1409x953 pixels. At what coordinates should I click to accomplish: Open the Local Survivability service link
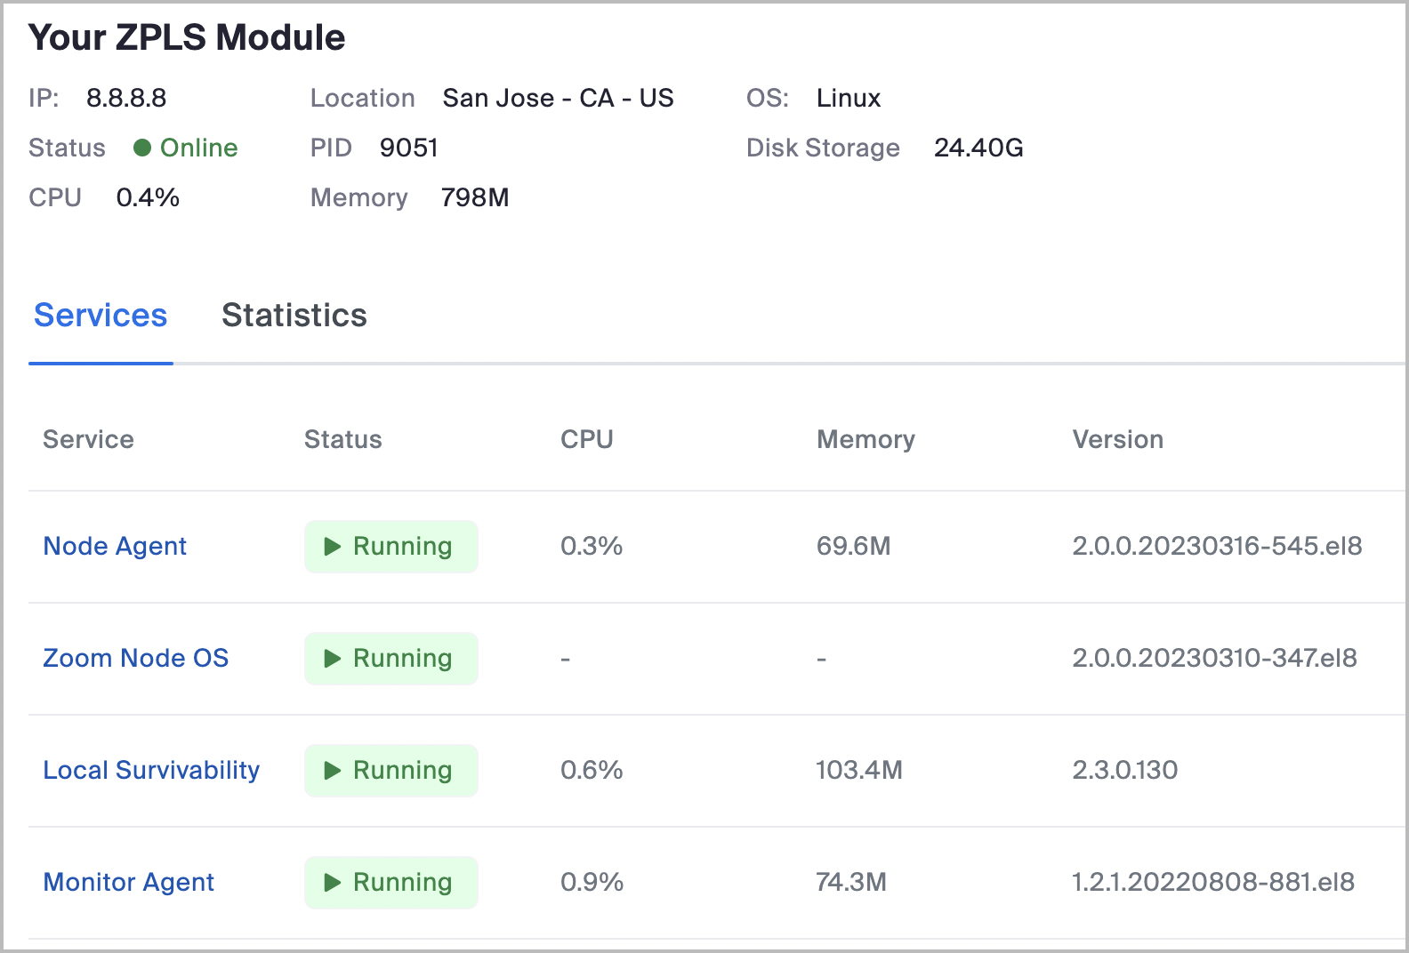coord(151,770)
